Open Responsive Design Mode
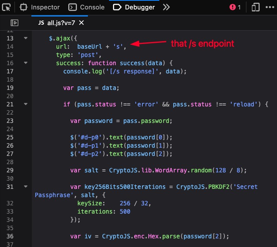277x247 pixels. point(256,7)
